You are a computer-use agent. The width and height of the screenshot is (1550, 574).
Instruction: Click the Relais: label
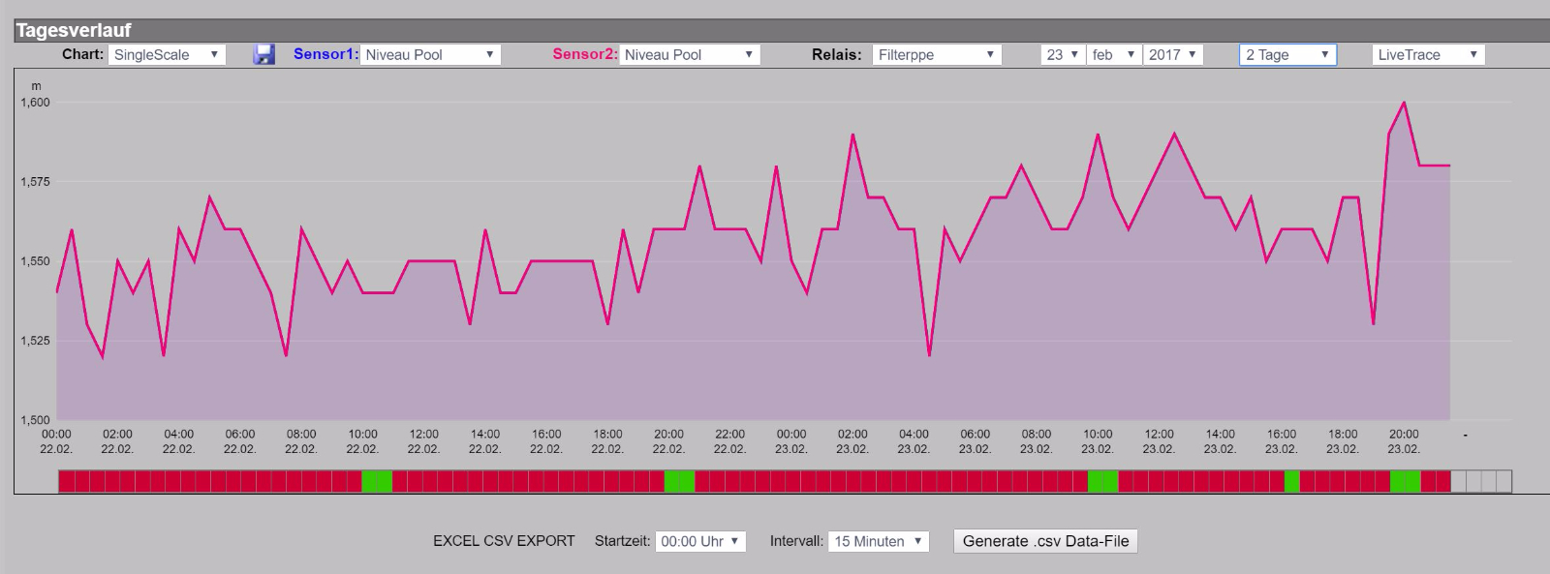coord(836,54)
